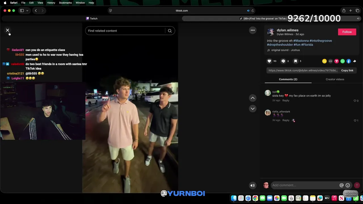Click Copy link button
The height and width of the screenshot is (204, 363).
pyautogui.click(x=347, y=71)
